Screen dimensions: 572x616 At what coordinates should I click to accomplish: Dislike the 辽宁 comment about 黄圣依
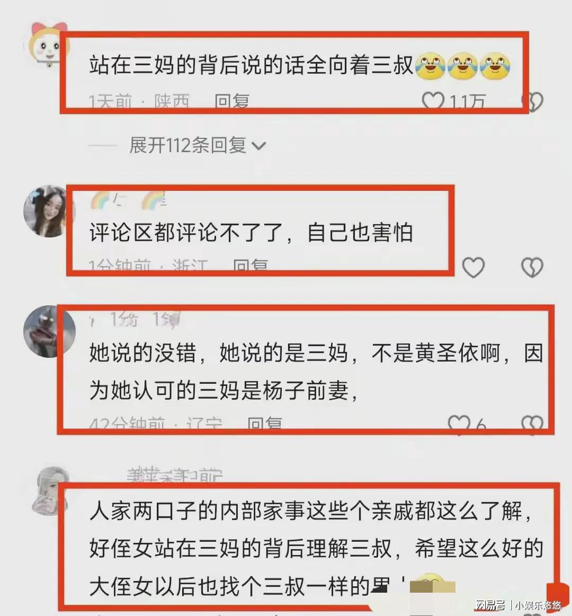(x=532, y=424)
